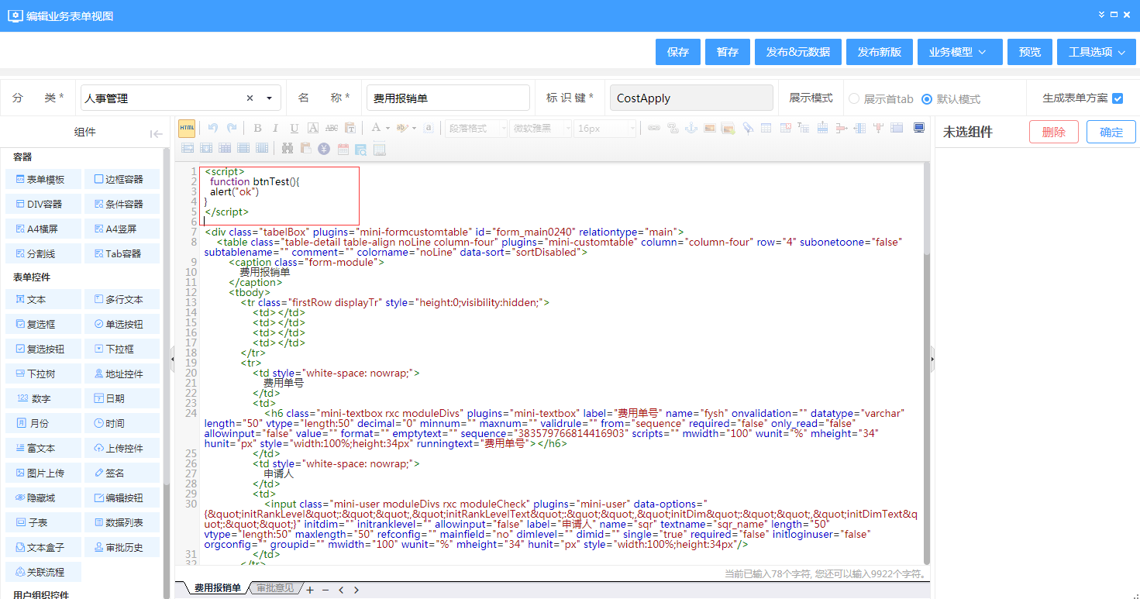
Task: Collapse the right panel splitter handle
Action: click(932, 360)
